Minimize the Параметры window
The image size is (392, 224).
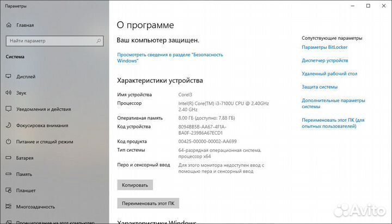click(x=352, y=6)
